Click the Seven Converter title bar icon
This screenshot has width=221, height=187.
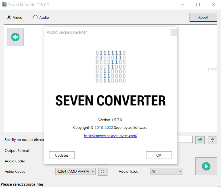[4, 4]
